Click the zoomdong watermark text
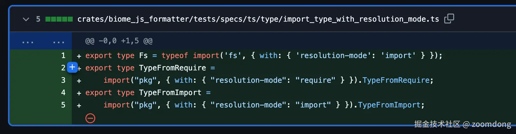This screenshot has height=134, width=516. (x=491, y=124)
